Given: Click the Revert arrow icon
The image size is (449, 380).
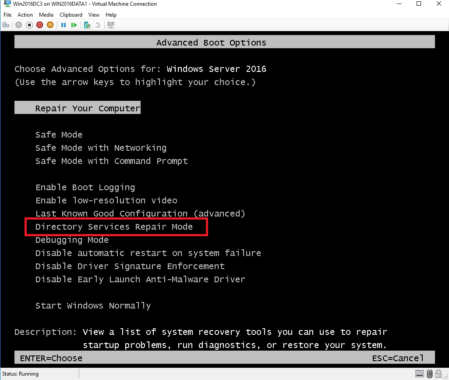Looking at the screenshot, I should tap(98, 25).
